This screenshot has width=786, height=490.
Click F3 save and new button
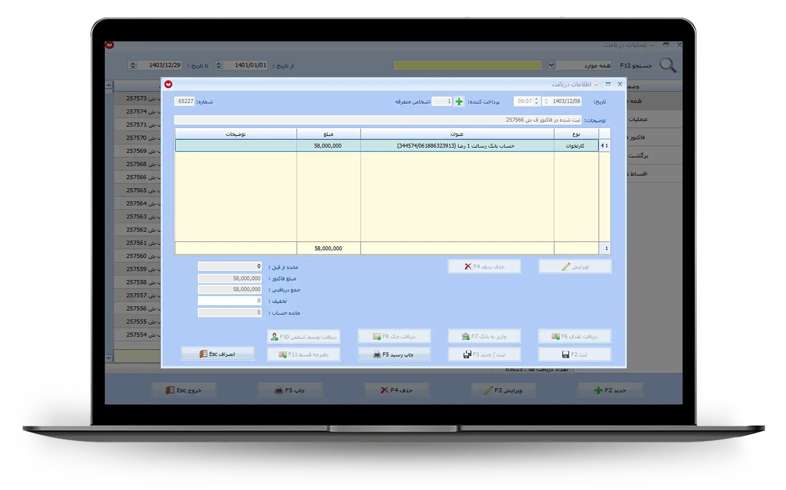(484, 354)
